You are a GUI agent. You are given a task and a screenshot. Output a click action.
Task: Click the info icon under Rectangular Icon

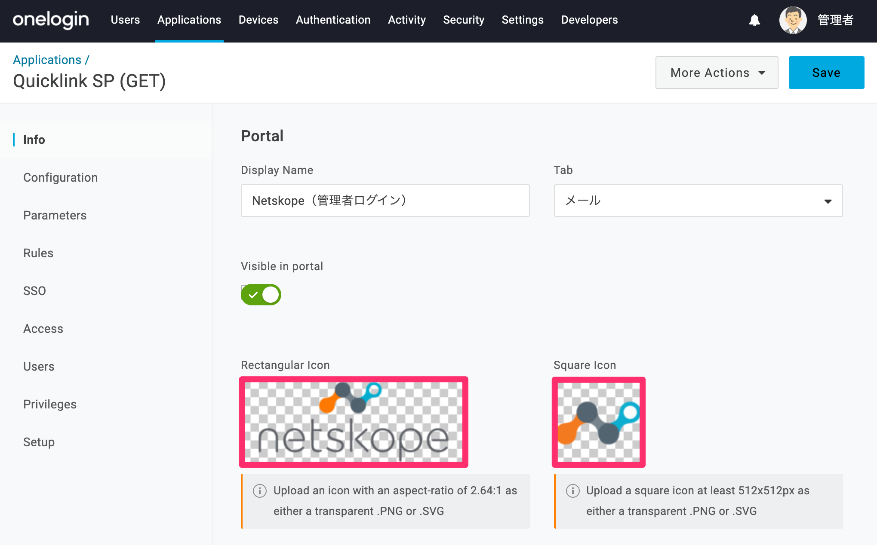(x=260, y=490)
